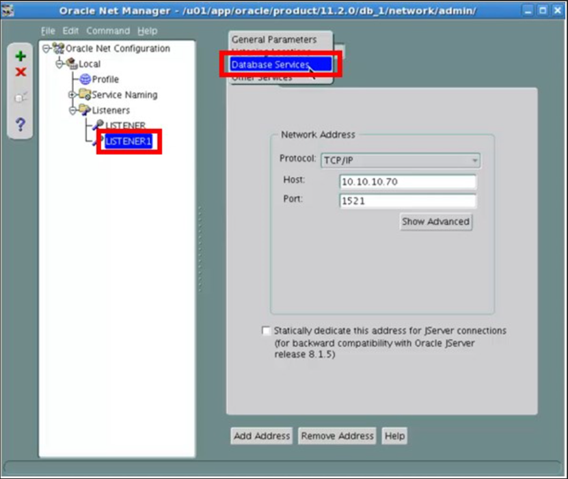The height and width of the screenshot is (479, 568).
Task: Choose General Parameters from the dropdown list
Action: 274,40
